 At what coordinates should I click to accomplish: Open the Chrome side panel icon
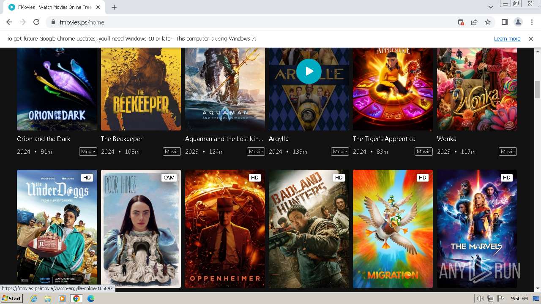click(504, 22)
